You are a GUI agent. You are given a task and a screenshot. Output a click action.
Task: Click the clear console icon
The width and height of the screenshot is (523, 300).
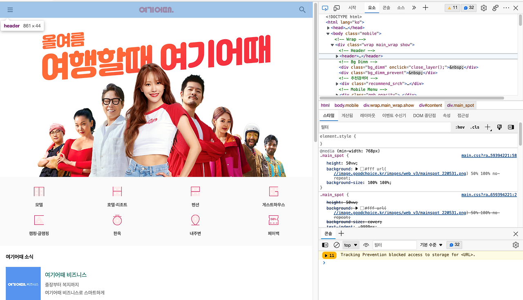pos(336,244)
